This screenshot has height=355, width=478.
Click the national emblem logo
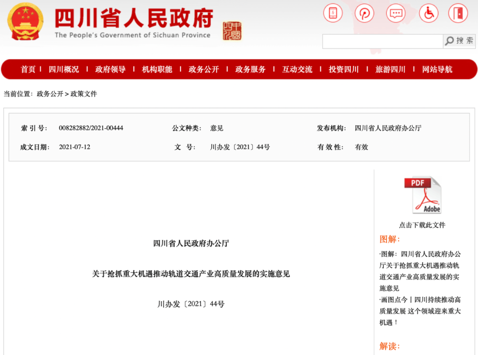click(x=26, y=21)
